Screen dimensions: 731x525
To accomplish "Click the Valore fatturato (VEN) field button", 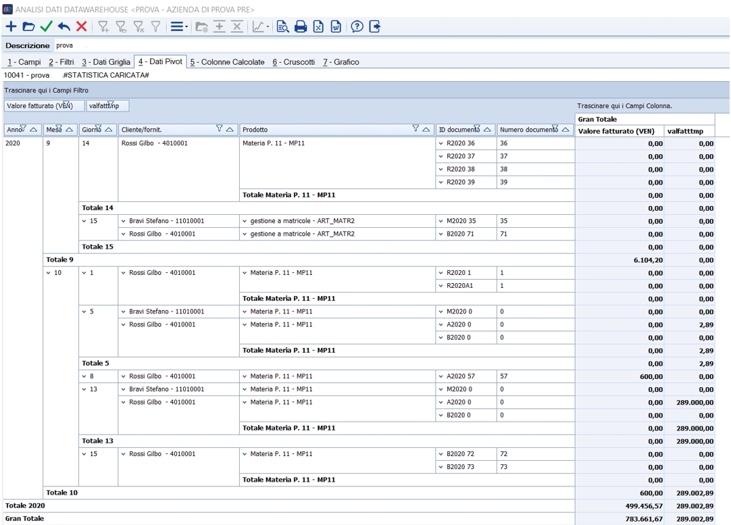I will (44, 106).
